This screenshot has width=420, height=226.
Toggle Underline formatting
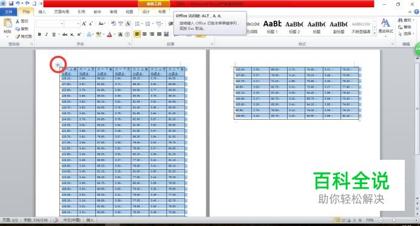click(53, 34)
